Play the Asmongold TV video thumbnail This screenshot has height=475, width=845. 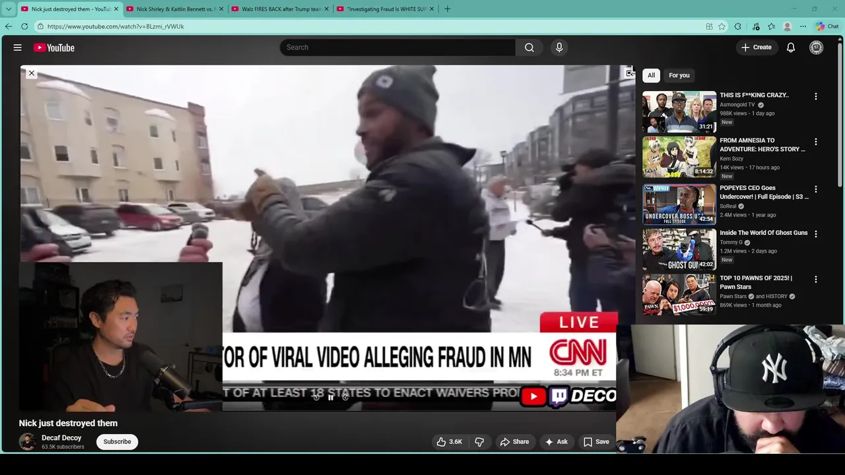679,111
